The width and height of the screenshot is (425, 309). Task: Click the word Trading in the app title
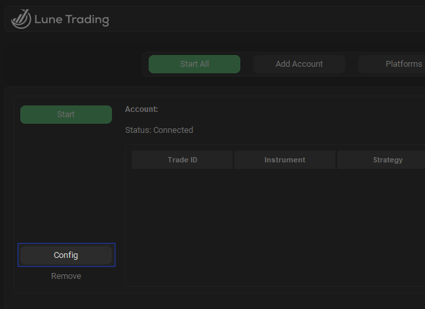tap(87, 20)
